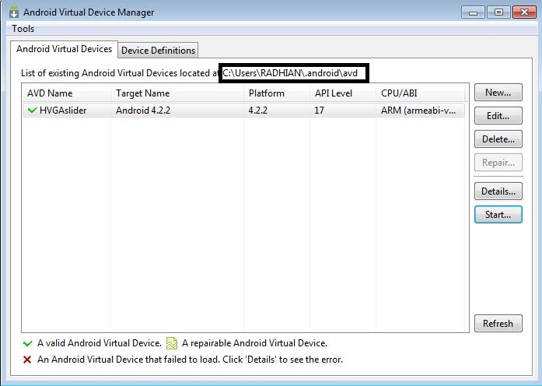Click the repairable device legend icon
542x386 pixels.
[x=171, y=343]
